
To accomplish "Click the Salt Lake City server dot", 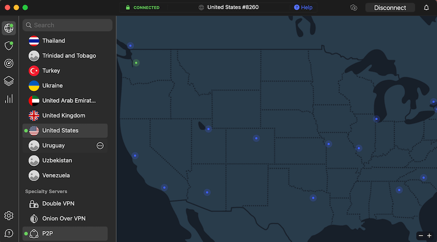I will click(208, 129).
